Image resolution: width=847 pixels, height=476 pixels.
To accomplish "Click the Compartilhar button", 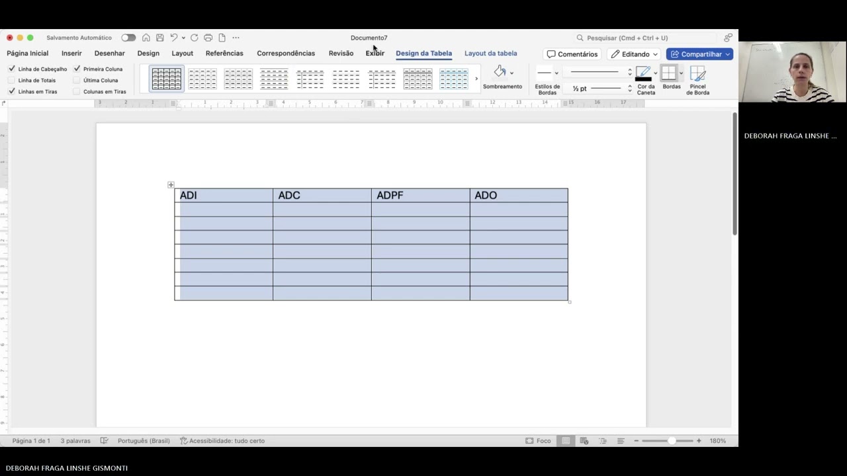I will 699,54.
